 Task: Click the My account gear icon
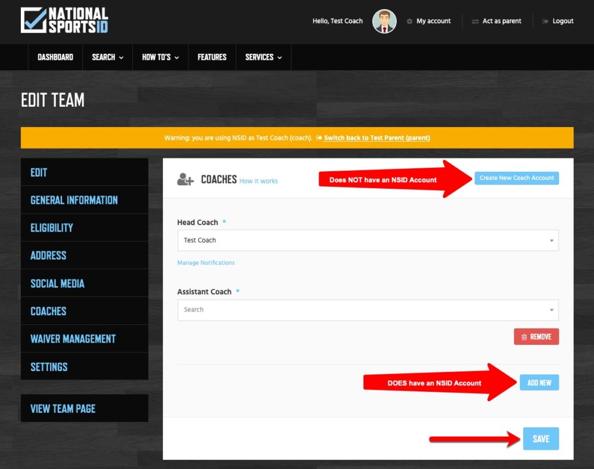tap(409, 21)
